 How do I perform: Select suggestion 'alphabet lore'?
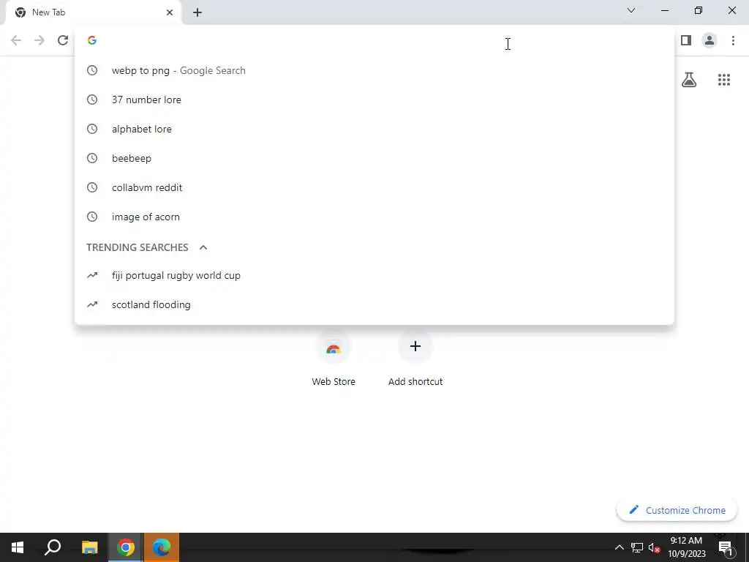coord(374,129)
